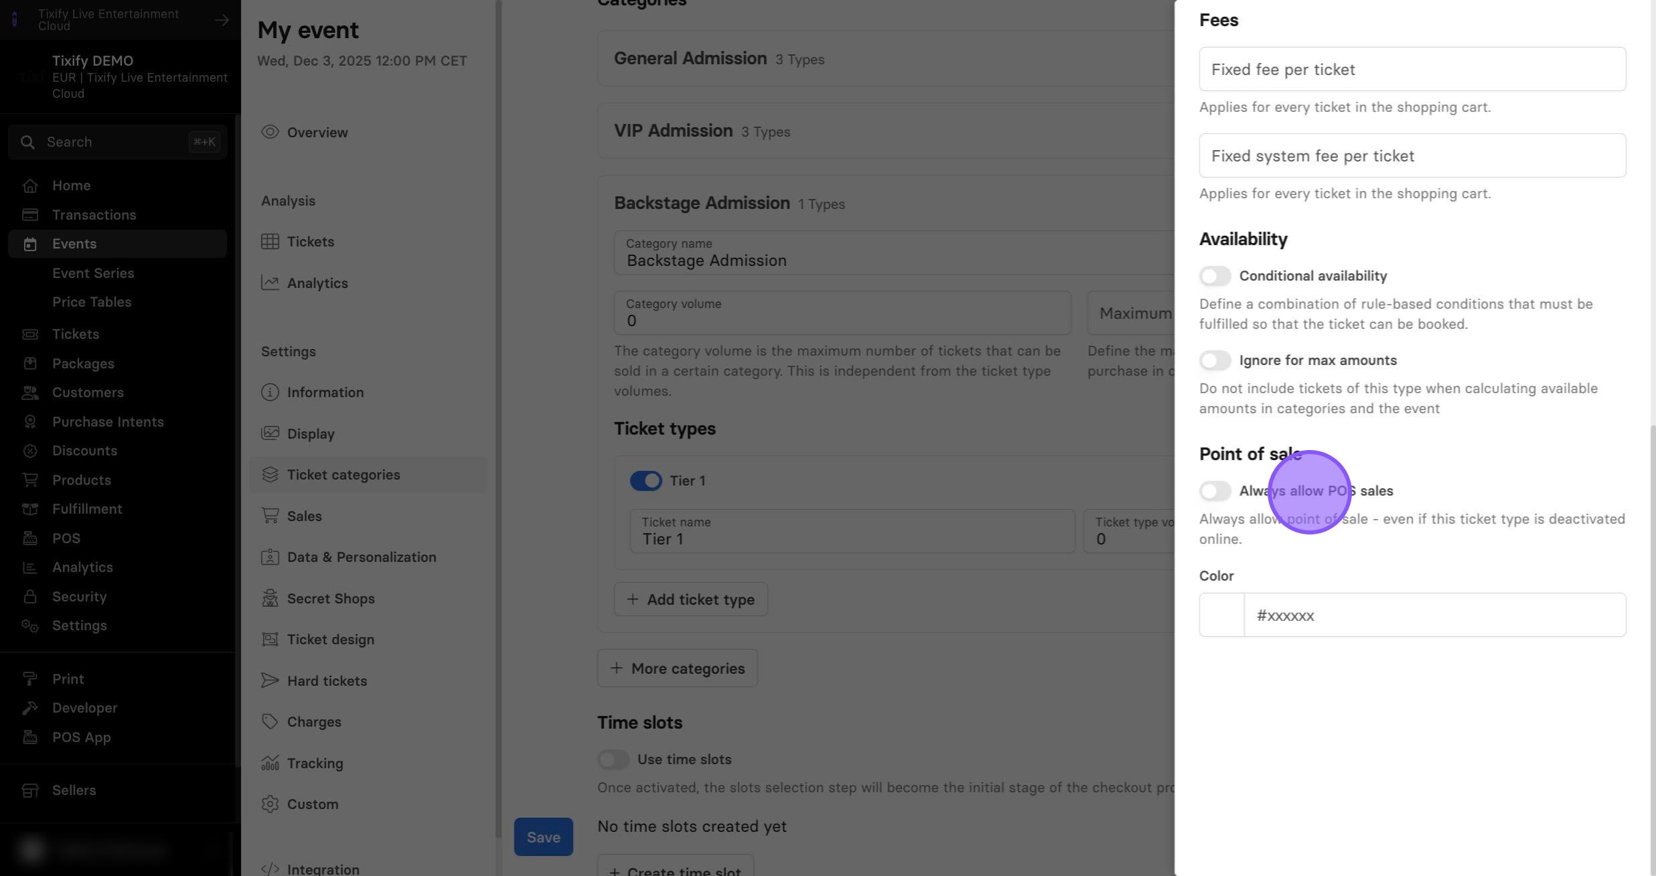The width and height of the screenshot is (1656, 876).
Task: Click the Packages icon in the sidebar
Action: pos(29,364)
